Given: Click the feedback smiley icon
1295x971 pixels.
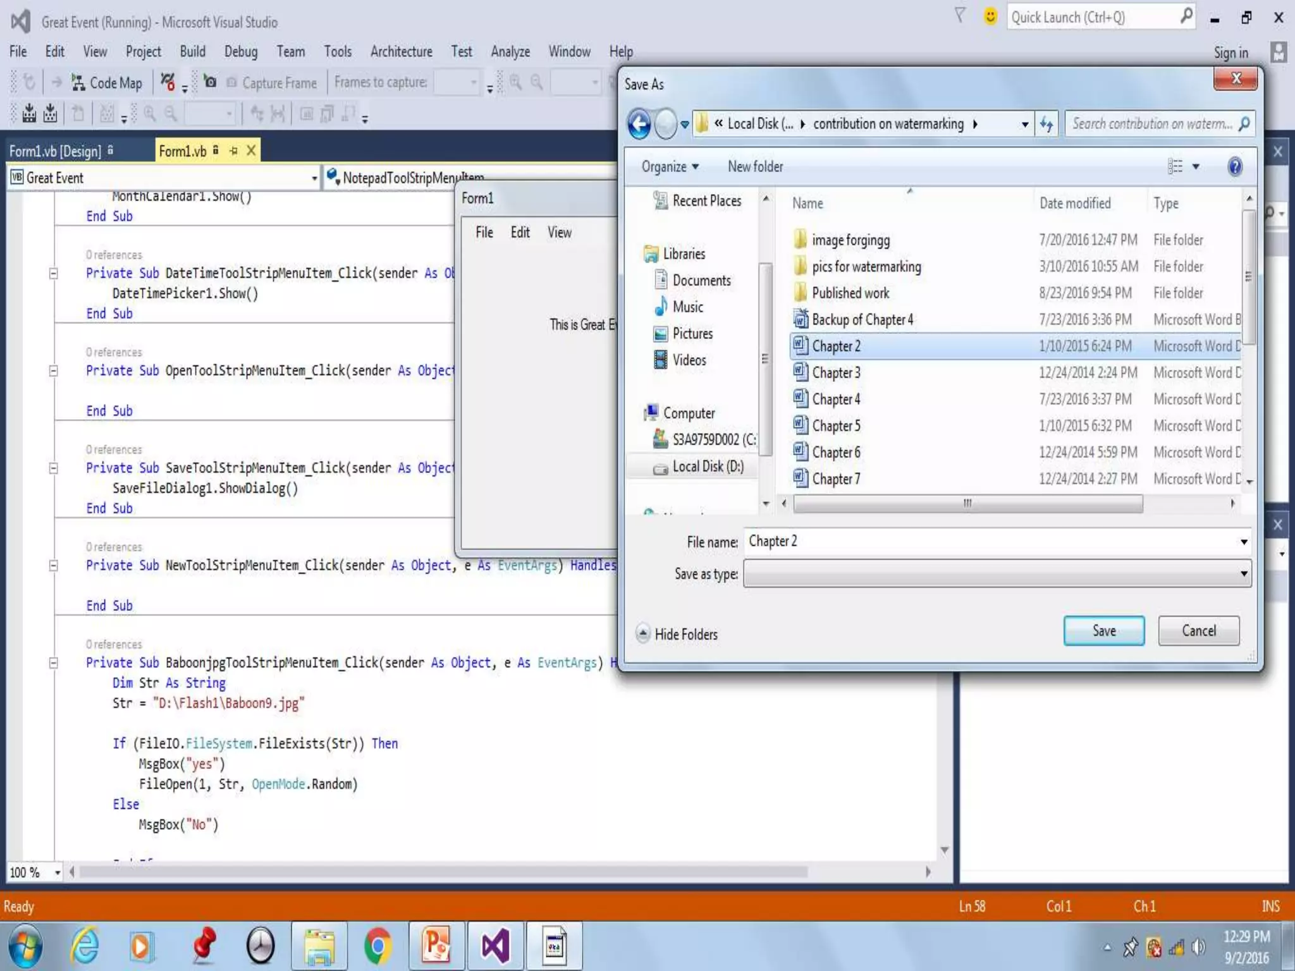Looking at the screenshot, I should [990, 16].
